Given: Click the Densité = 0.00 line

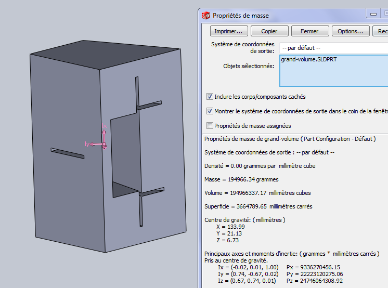Looking at the screenshot, I should [x=260, y=166].
